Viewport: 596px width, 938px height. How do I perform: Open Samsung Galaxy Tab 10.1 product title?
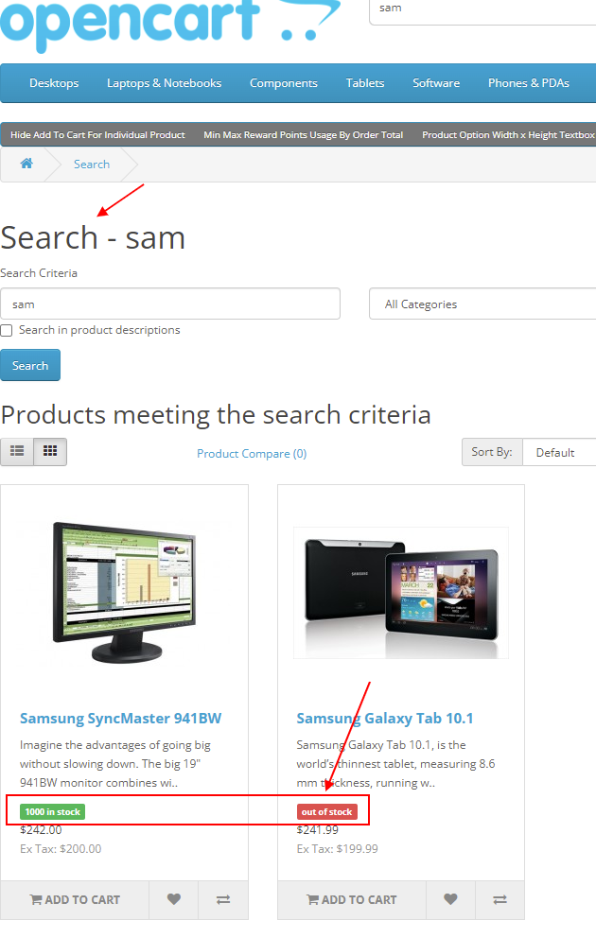385,719
